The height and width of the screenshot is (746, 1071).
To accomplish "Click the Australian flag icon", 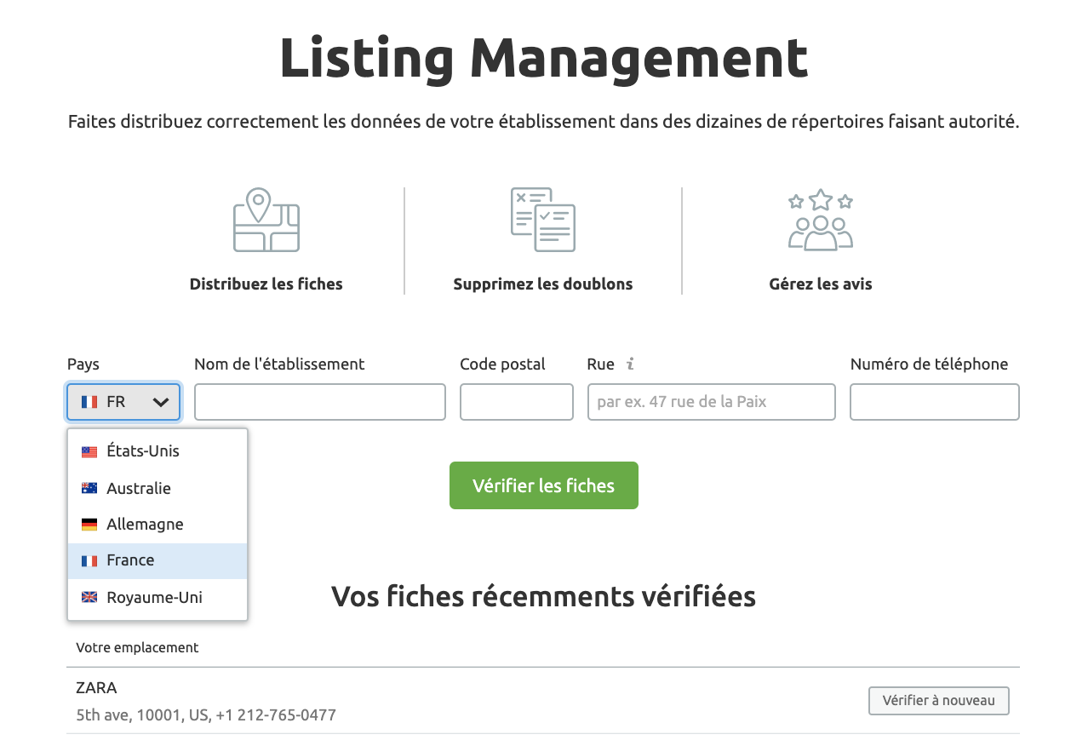I will [89, 489].
